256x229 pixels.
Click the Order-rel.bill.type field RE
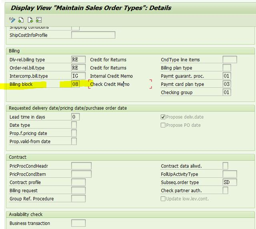[x=78, y=68]
